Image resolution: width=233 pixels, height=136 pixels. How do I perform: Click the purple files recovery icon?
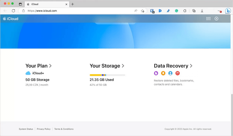[156, 73]
